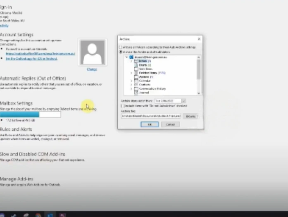Click the Mailbox Settings heading
The width and height of the screenshot is (288, 217).
pos(16,103)
